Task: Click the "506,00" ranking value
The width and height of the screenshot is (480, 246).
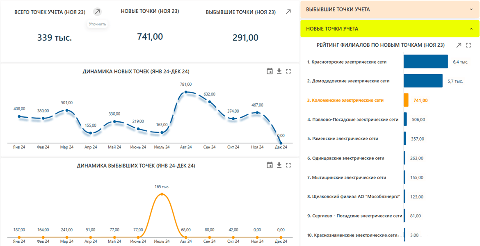Action: pos(418,120)
